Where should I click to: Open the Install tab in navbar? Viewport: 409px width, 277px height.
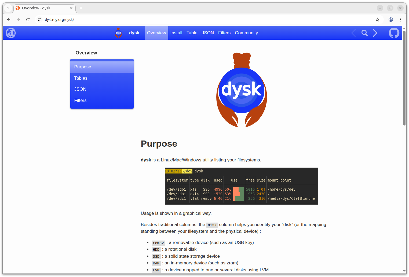[176, 33]
